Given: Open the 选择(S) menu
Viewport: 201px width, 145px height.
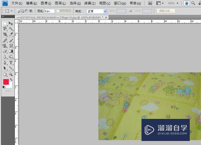Looking at the screenshot, I should click(x=75, y=3).
